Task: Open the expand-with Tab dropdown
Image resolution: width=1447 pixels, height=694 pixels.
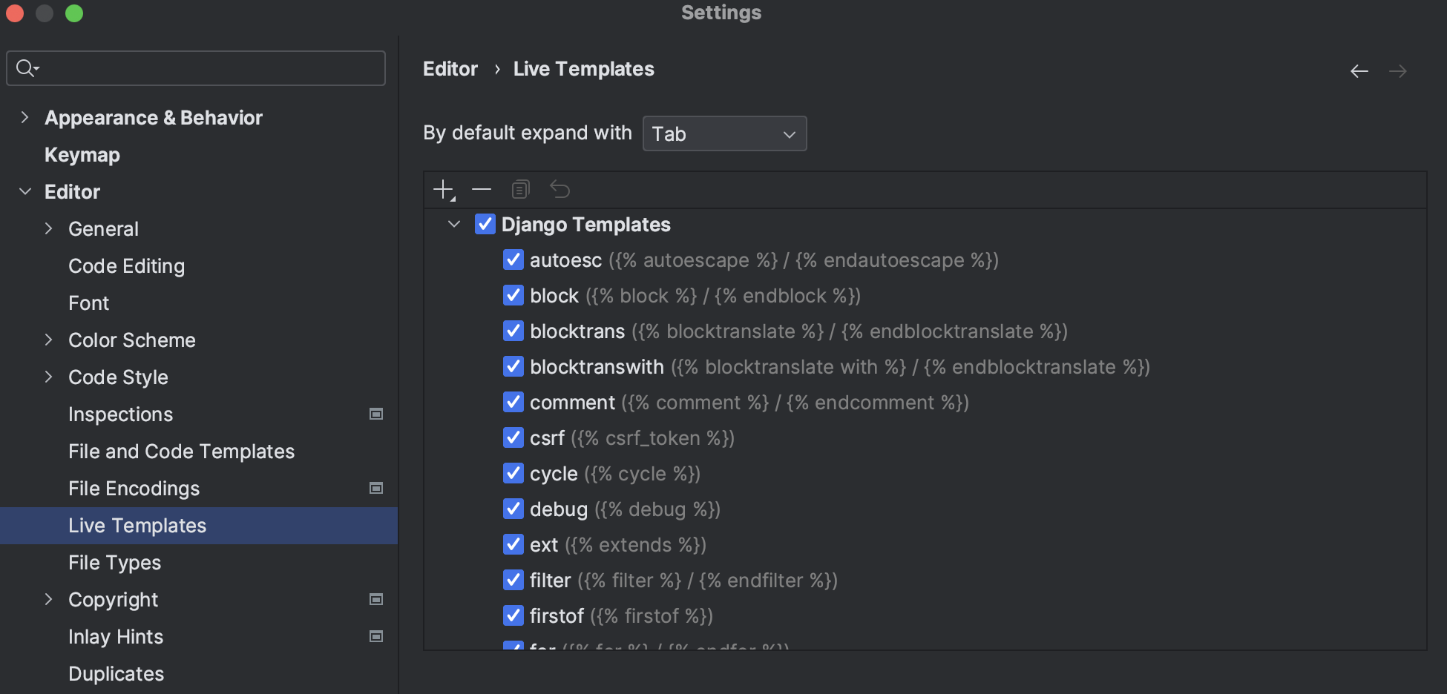Action: pyautogui.click(x=724, y=133)
